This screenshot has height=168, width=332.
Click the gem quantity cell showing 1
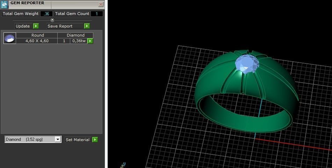pos(64,41)
